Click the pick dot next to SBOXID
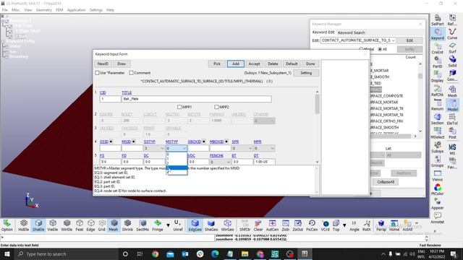463x260 pixels. (204, 142)
